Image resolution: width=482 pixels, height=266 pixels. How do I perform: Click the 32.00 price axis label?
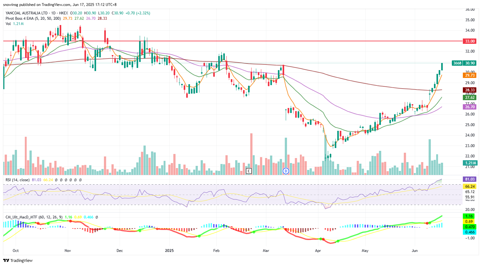(x=470, y=51)
